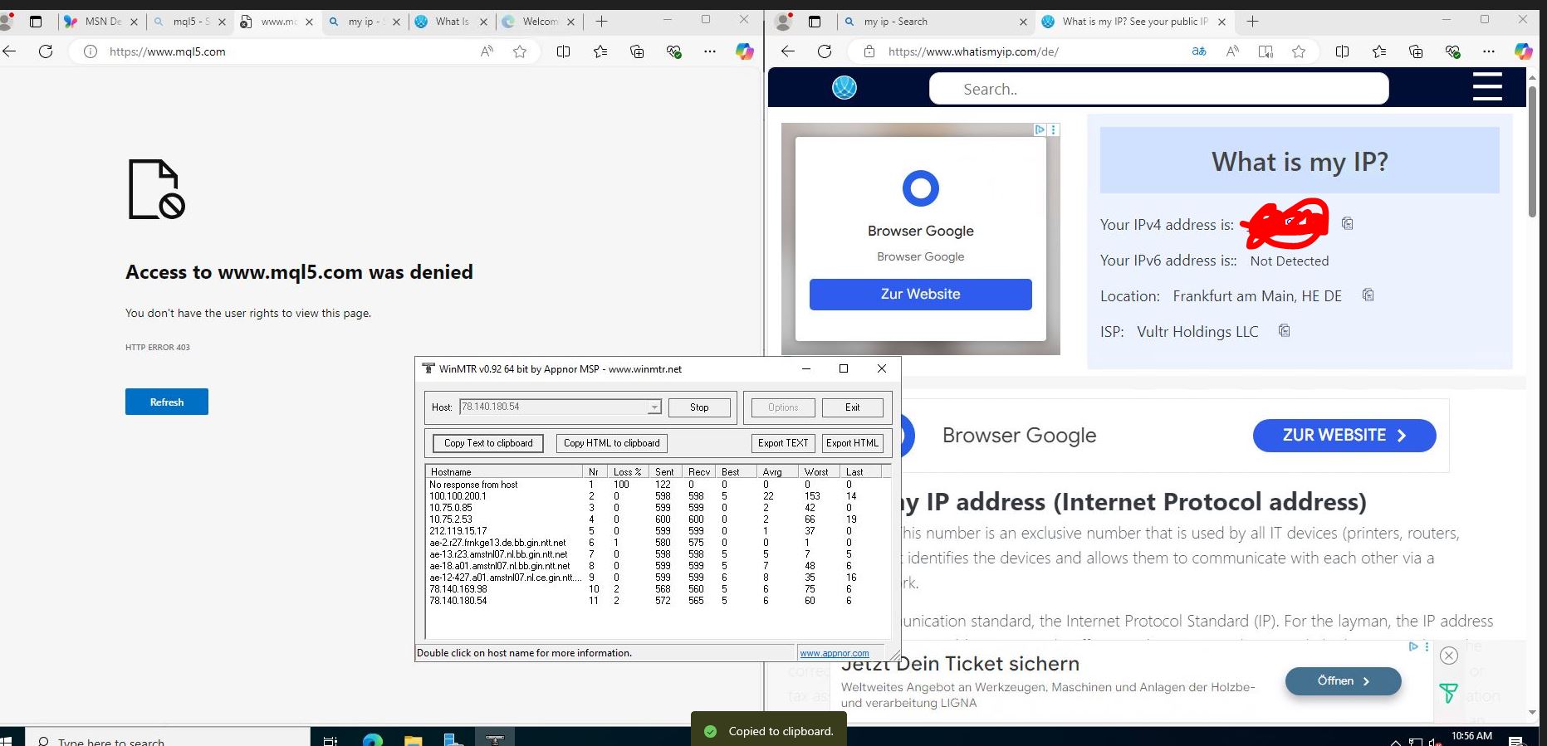
Task: Reload the whatismyip page
Action: pyautogui.click(x=825, y=51)
